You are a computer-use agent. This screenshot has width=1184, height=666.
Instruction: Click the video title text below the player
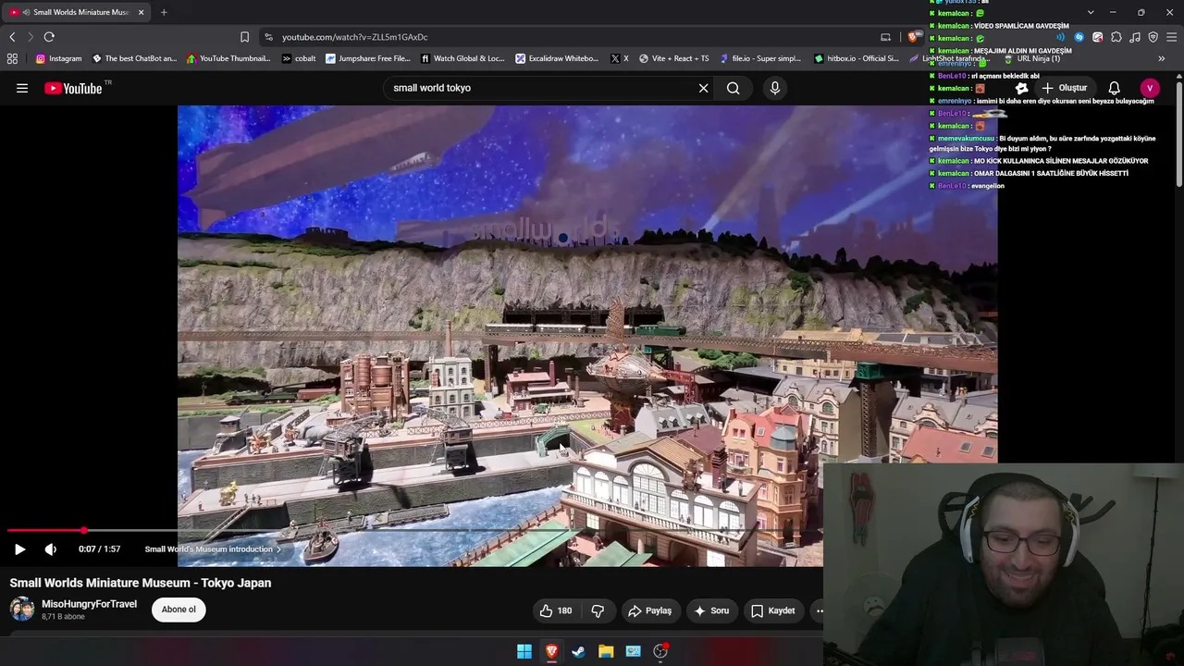(x=141, y=583)
